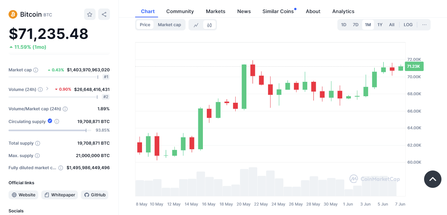Open the Markets tab

click(216, 11)
